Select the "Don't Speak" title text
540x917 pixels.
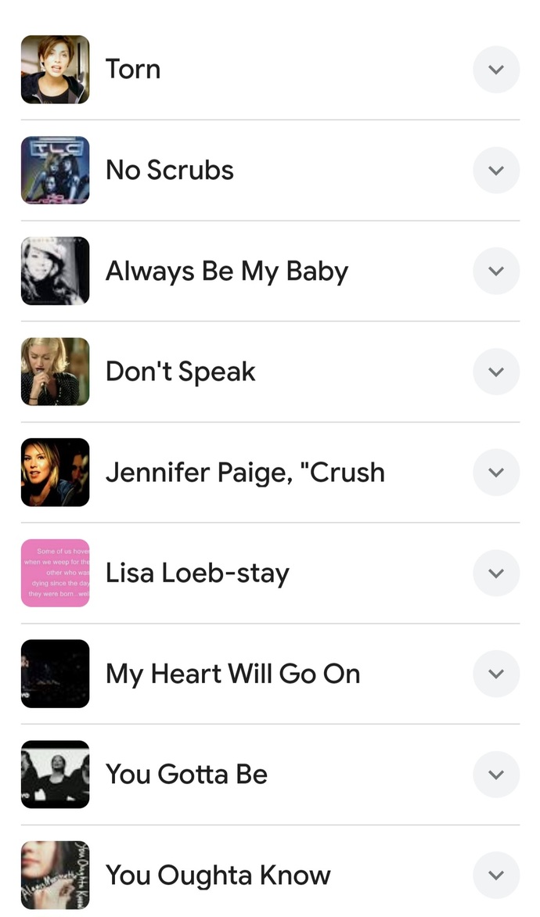click(180, 372)
